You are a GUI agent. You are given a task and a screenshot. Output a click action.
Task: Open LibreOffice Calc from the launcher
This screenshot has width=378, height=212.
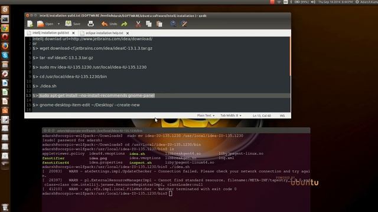pyautogui.click(x=5, y=92)
